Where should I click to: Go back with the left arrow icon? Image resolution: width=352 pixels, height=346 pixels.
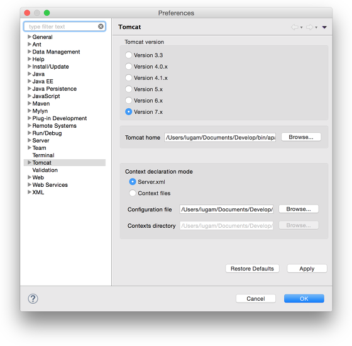tap(295, 27)
